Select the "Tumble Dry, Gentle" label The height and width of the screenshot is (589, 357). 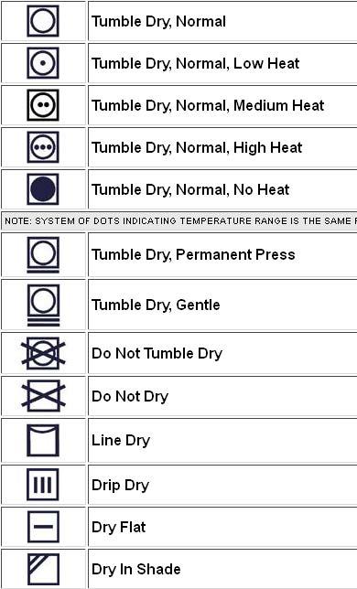(156, 305)
